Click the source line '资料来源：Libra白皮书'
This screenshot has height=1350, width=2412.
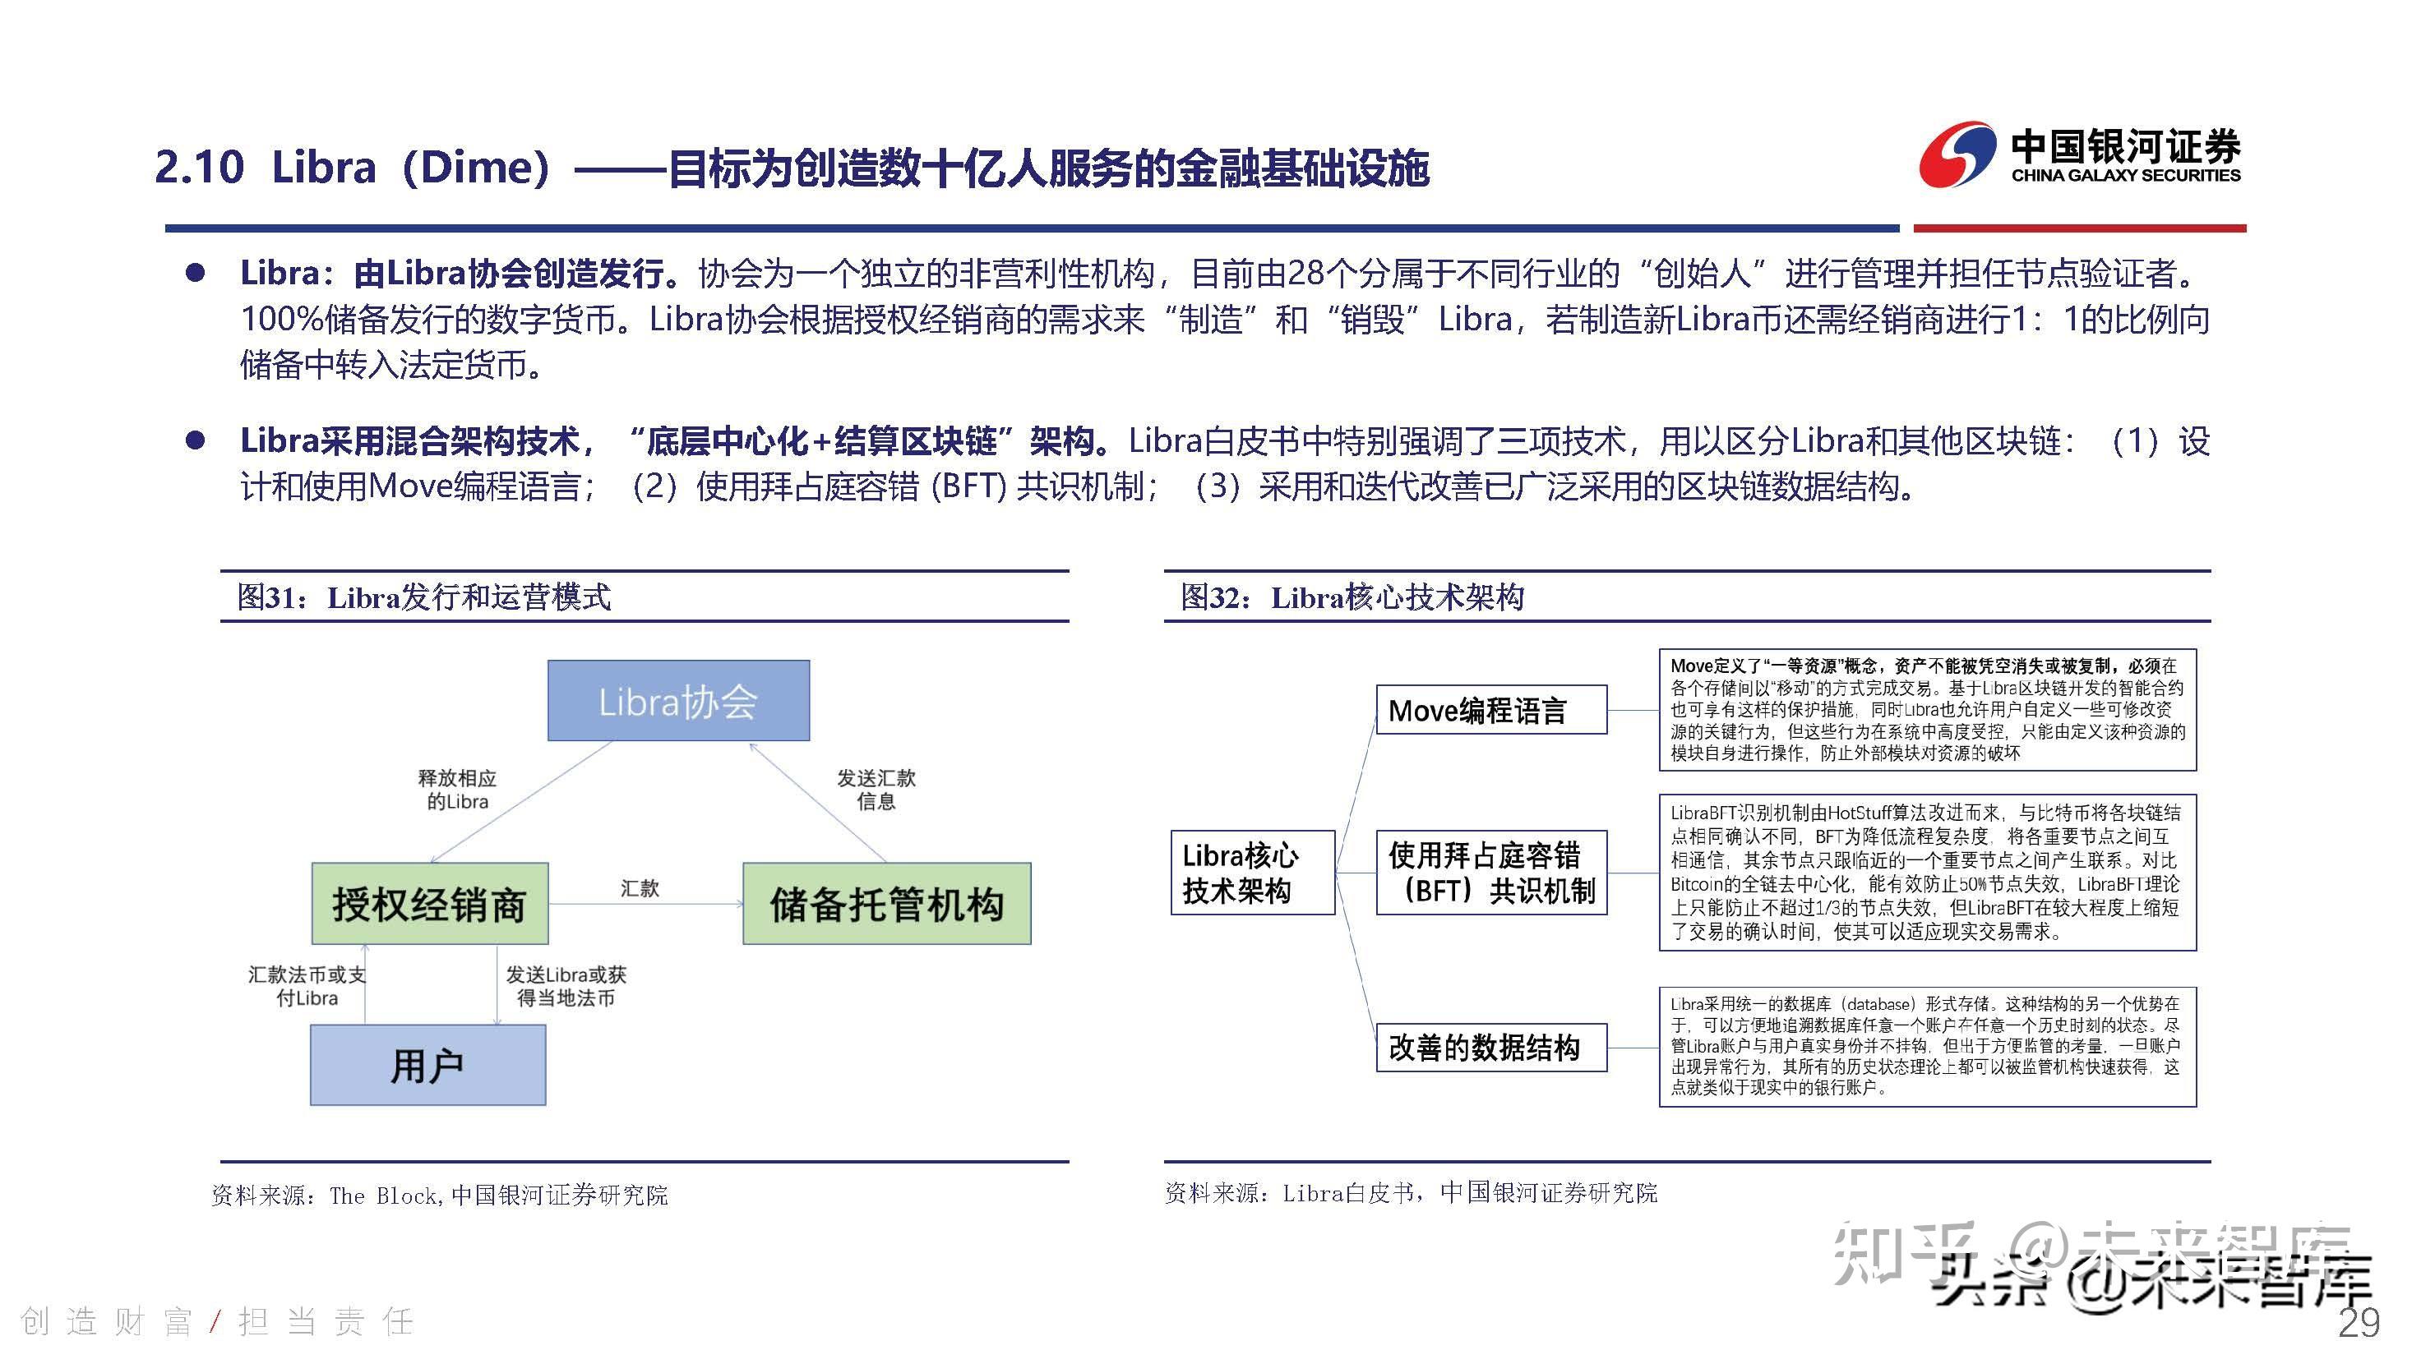coord(1411,1192)
